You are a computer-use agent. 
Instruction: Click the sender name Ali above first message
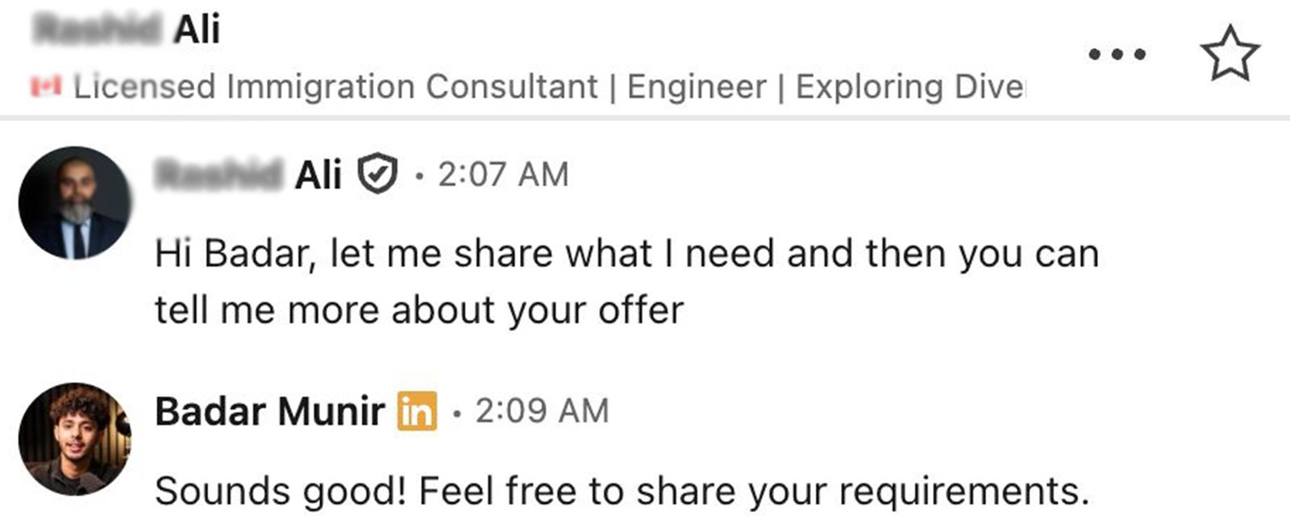point(318,174)
